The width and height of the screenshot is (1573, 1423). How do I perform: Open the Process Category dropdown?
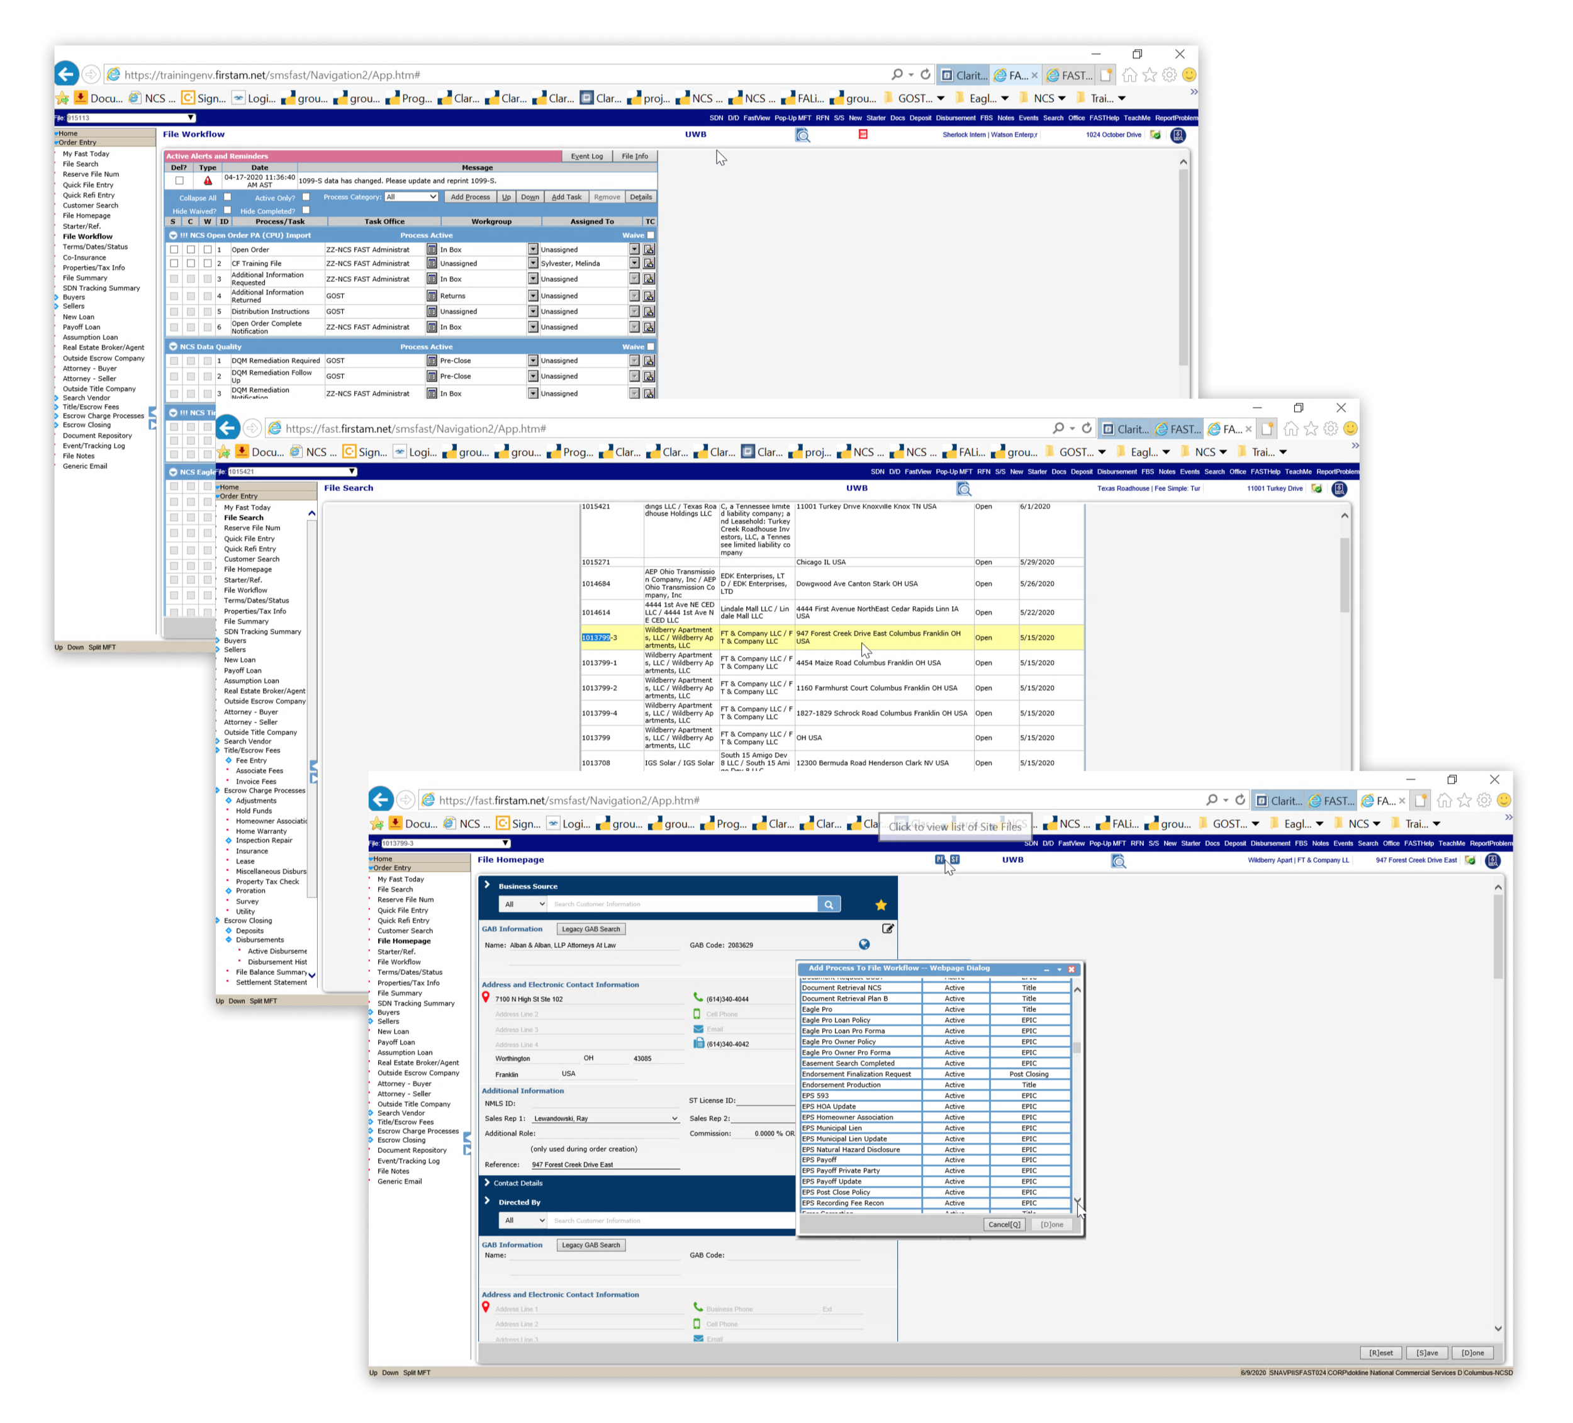click(x=411, y=197)
